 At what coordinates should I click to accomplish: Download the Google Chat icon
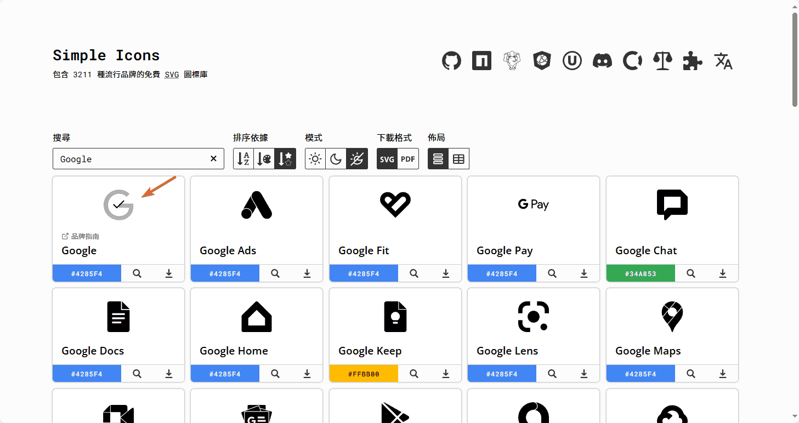pyautogui.click(x=723, y=273)
